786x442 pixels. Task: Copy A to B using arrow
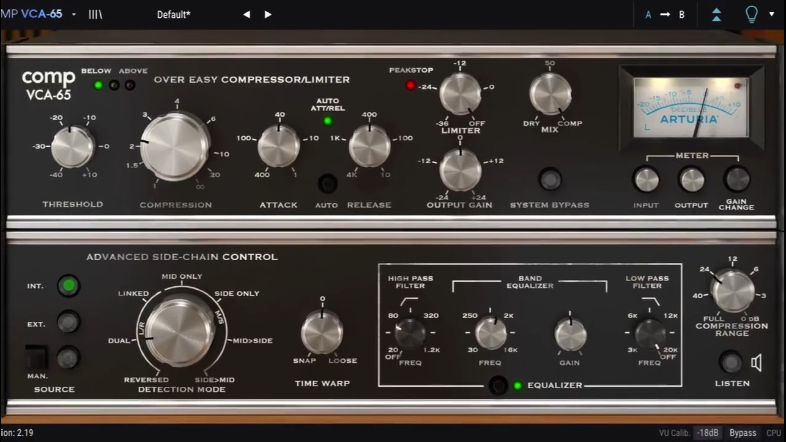pyautogui.click(x=665, y=15)
